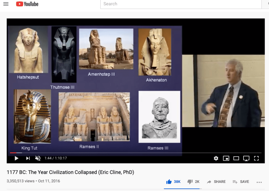Skip to the next video
The width and height of the screenshot is (269, 191).
(x=28, y=158)
